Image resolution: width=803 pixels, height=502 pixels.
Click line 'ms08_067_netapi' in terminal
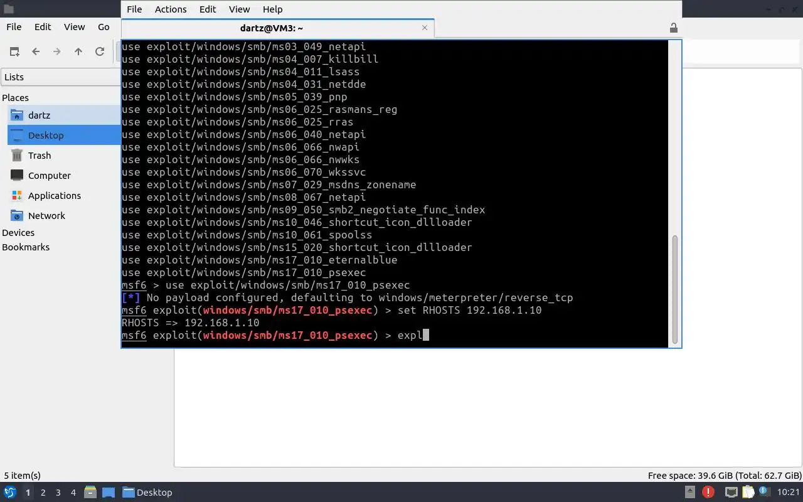243,197
